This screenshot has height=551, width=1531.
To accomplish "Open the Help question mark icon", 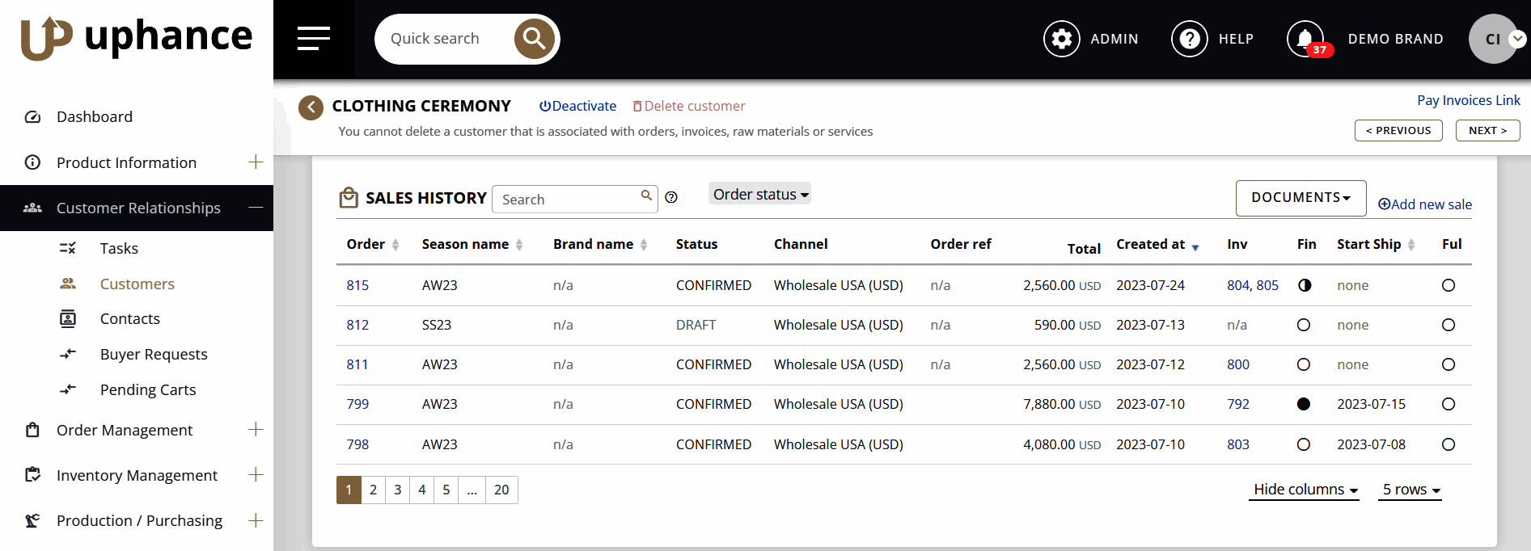I will [x=1189, y=39].
